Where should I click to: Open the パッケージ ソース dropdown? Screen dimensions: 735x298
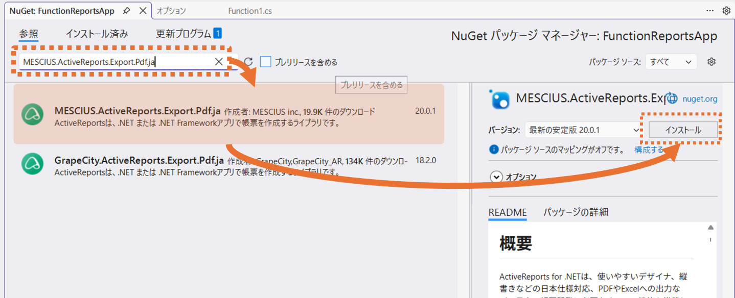[x=671, y=62]
